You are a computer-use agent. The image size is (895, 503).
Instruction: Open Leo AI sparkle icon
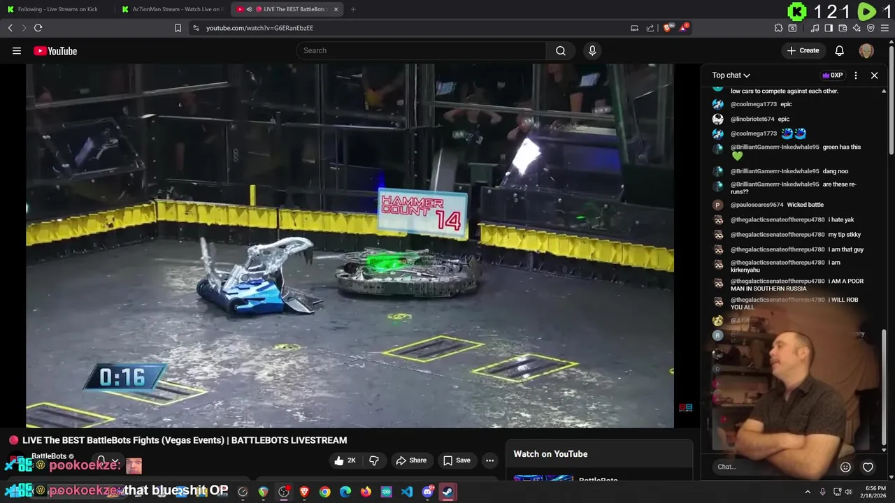[857, 28]
